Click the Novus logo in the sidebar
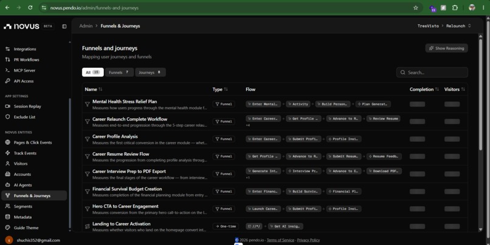 tap(21, 27)
